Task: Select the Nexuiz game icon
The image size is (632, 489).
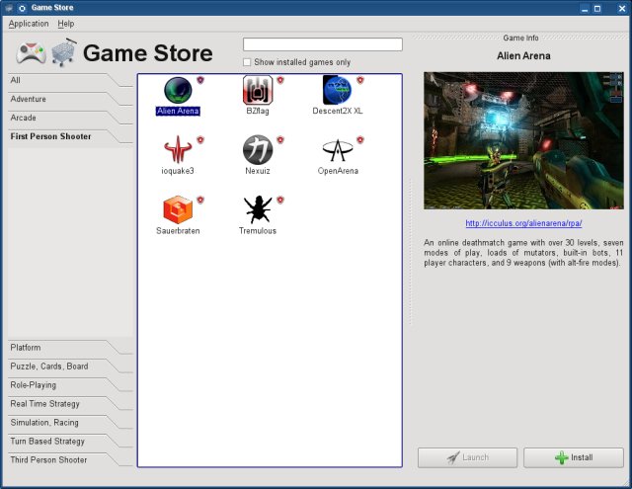Action: [x=258, y=149]
